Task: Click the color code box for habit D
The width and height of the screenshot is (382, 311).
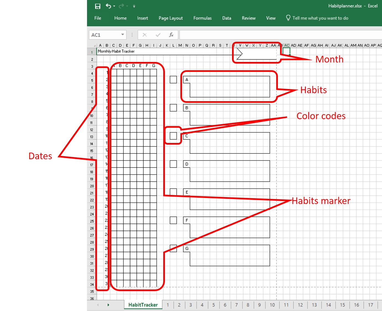Action: click(x=173, y=164)
